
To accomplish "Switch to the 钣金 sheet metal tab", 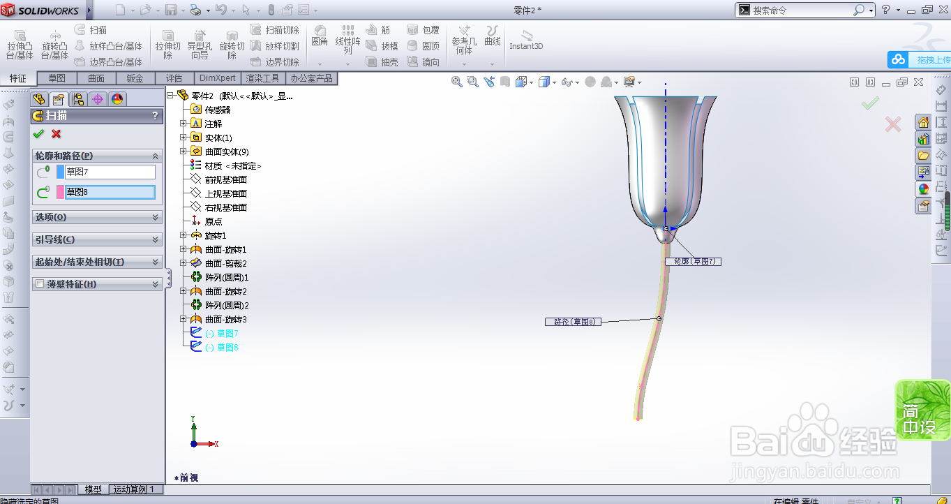I will tap(135, 78).
